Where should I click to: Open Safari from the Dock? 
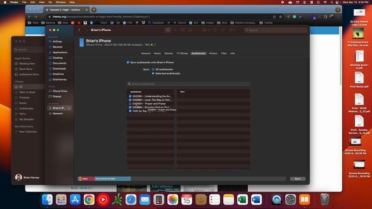(131, 200)
